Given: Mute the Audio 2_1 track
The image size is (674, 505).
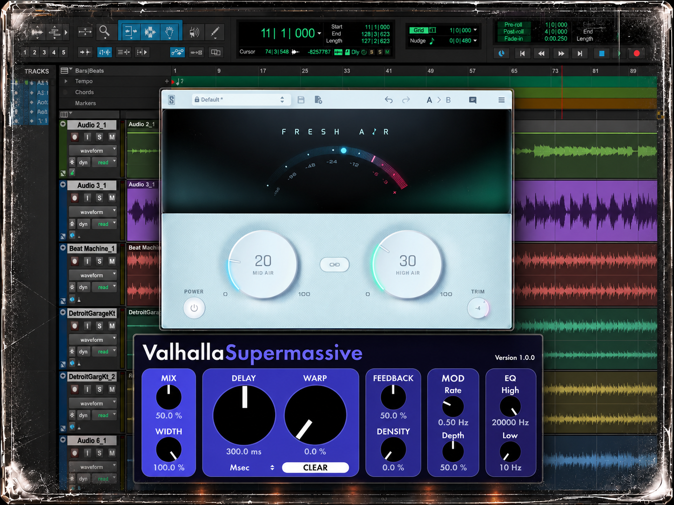Looking at the screenshot, I should pyautogui.click(x=112, y=137).
